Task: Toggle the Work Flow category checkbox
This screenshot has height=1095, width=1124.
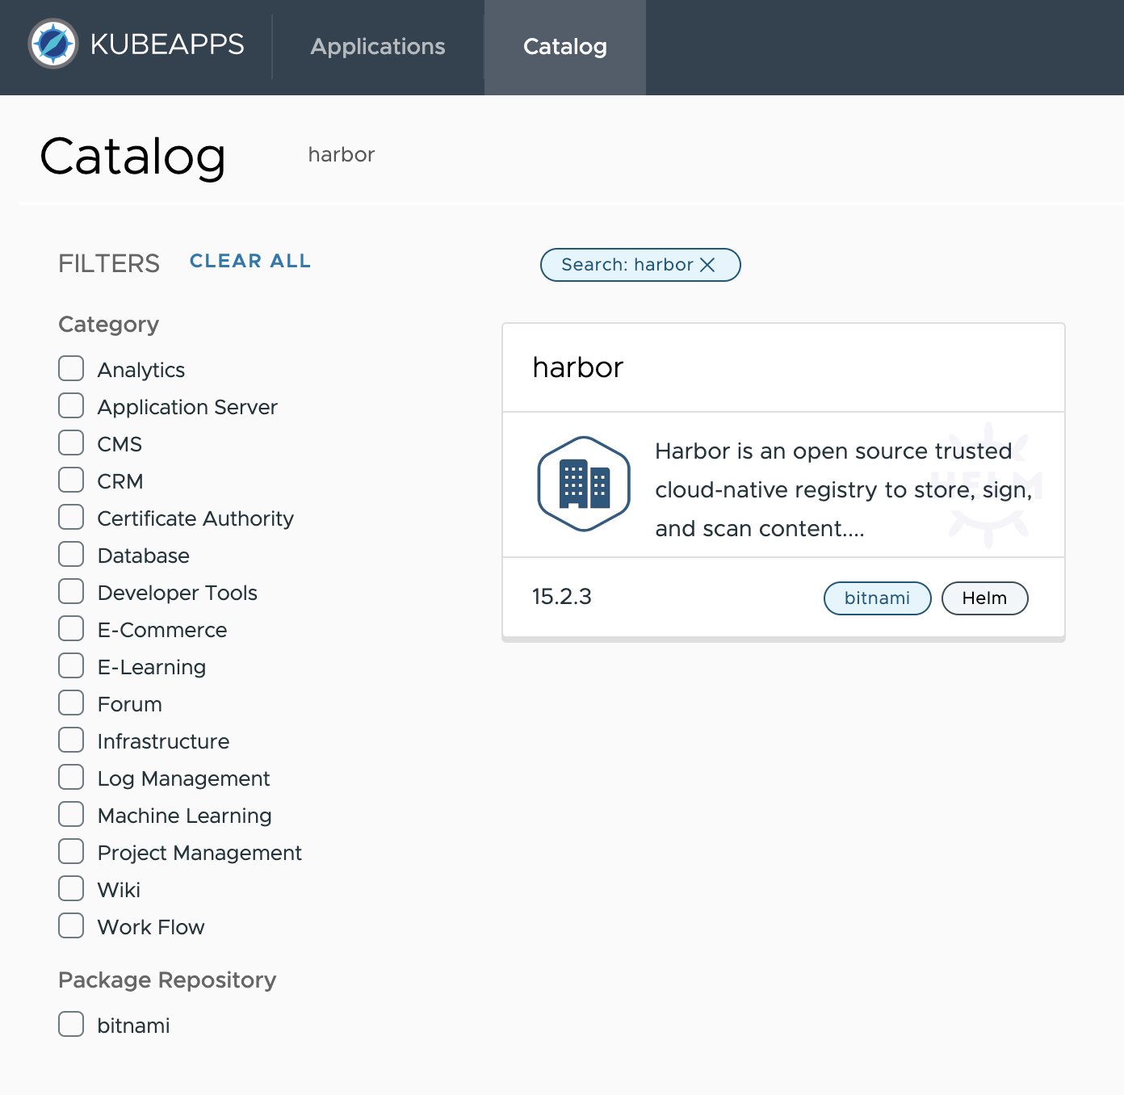Action: click(71, 926)
